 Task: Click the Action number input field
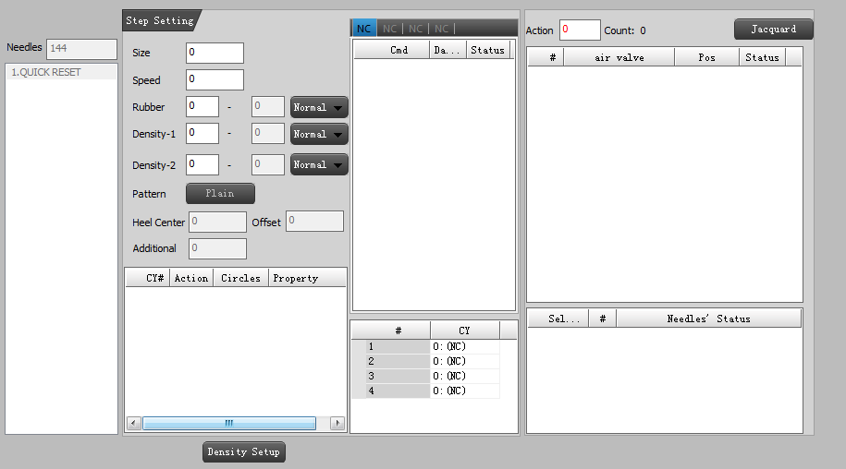(x=580, y=30)
